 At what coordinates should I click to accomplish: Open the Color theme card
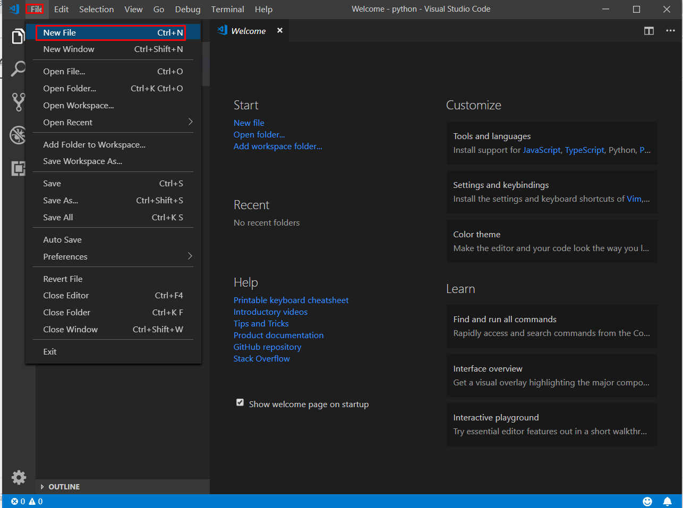point(552,241)
